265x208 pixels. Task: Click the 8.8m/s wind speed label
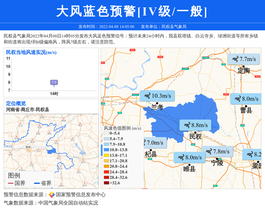point(195,125)
